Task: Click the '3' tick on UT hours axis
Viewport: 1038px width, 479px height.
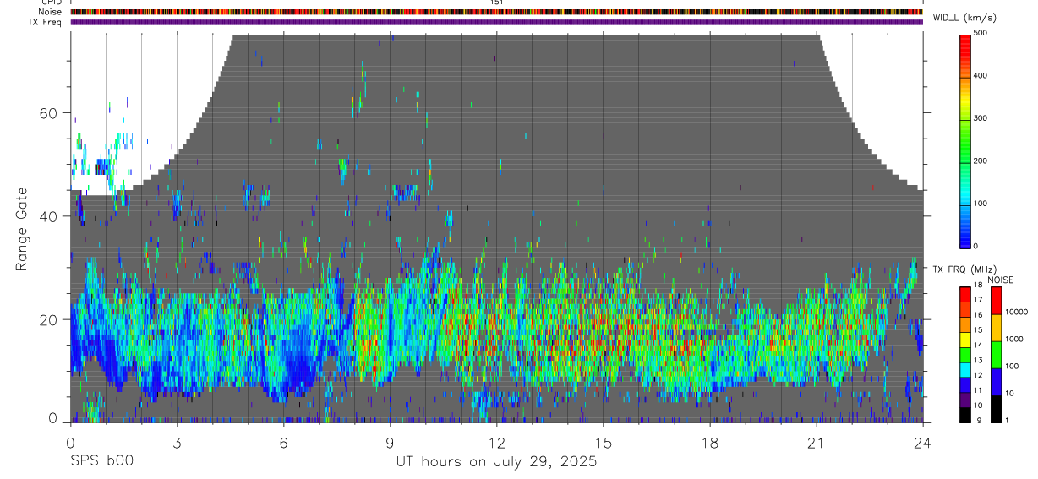Action: click(x=177, y=442)
